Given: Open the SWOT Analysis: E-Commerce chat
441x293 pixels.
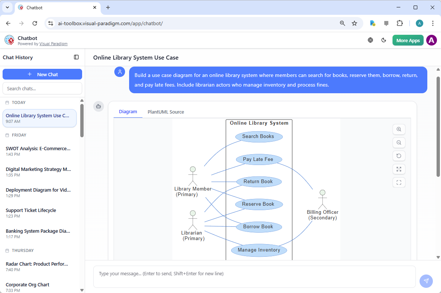Looking at the screenshot, I should (38, 151).
